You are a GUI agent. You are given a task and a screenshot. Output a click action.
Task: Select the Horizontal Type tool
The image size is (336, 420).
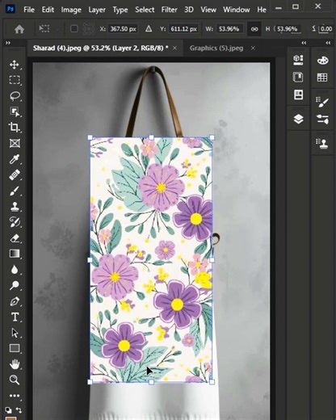point(15,317)
